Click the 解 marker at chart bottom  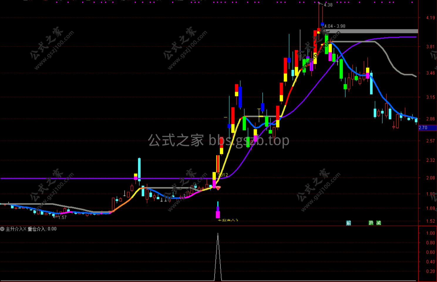point(349,223)
